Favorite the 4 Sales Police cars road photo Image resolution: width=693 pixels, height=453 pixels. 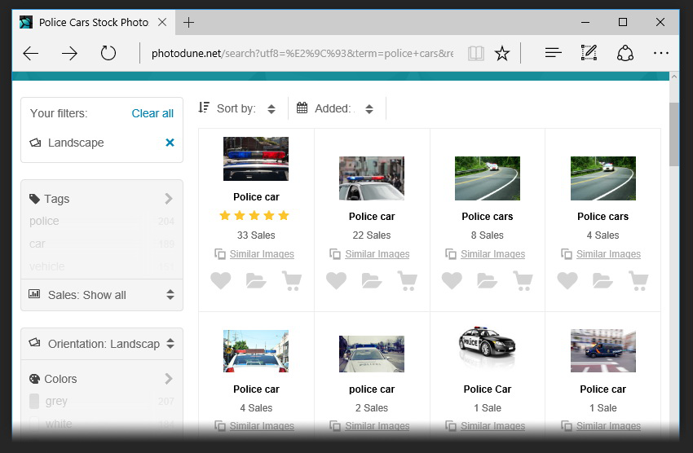coord(567,281)
